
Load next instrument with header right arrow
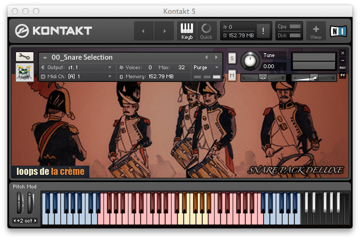(x=164, y=31)
